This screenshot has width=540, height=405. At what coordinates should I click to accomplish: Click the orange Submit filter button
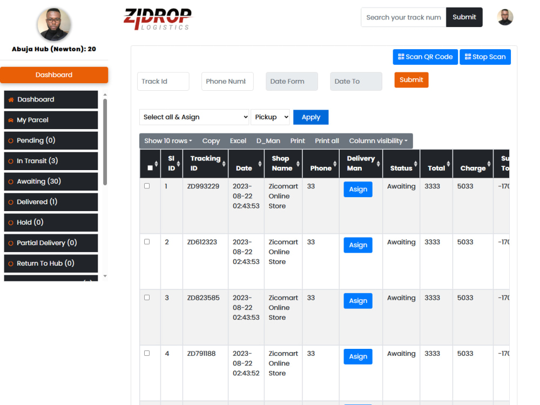coord(411,80)
